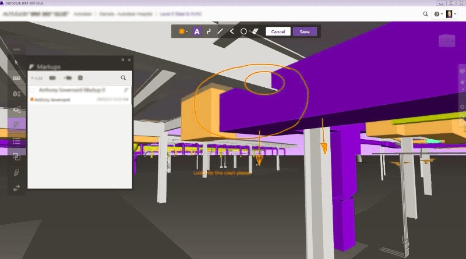Select the arrow markup tool

click(232, 31)
